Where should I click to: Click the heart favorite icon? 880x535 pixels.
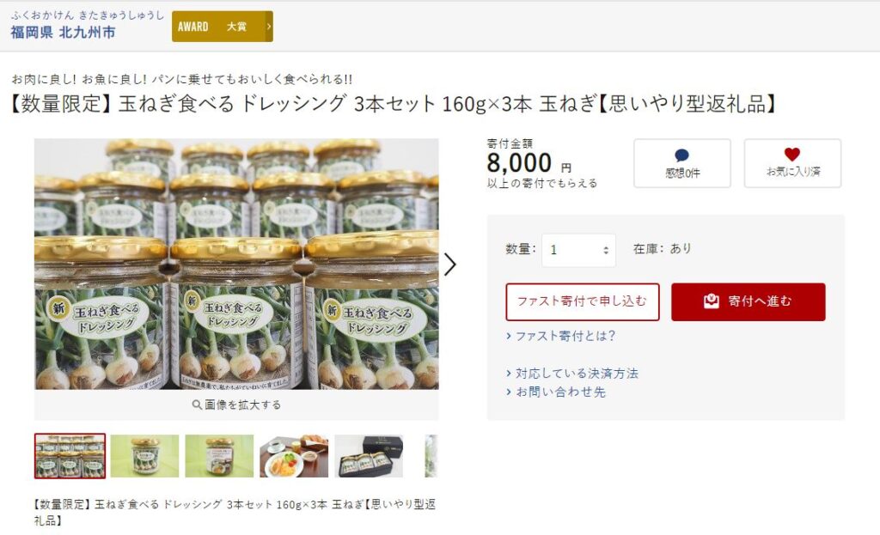(x=791, y=155)
